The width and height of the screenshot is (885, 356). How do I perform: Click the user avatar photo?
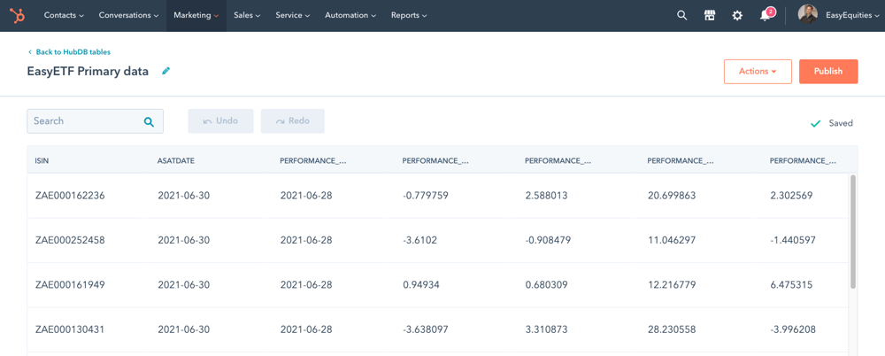[x=808, y=15]
